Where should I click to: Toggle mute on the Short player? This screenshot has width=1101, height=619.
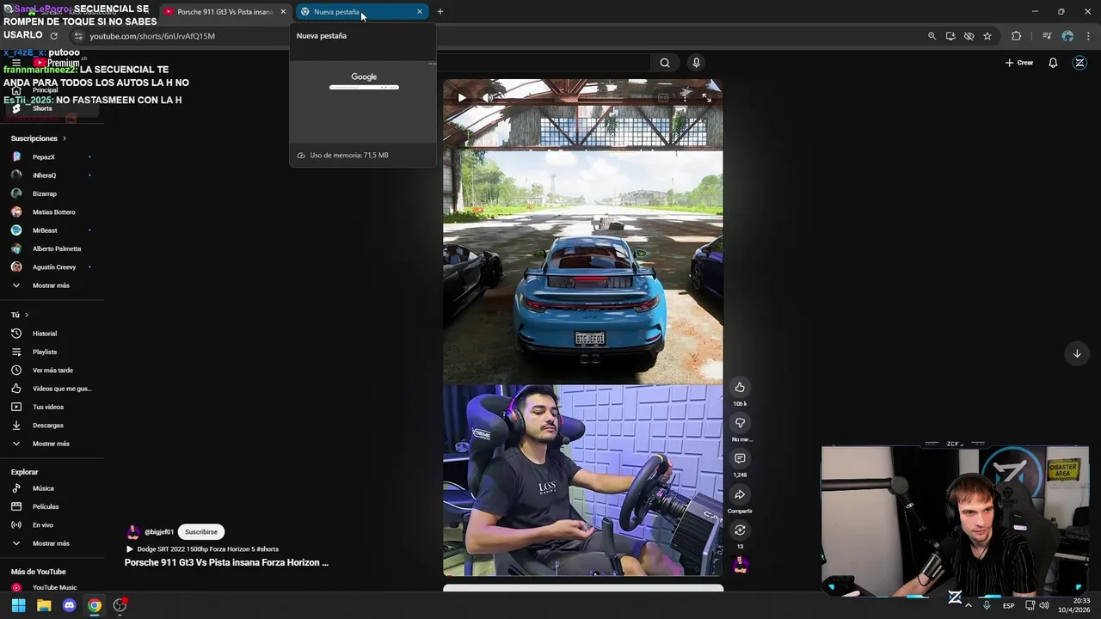point(489,98)
